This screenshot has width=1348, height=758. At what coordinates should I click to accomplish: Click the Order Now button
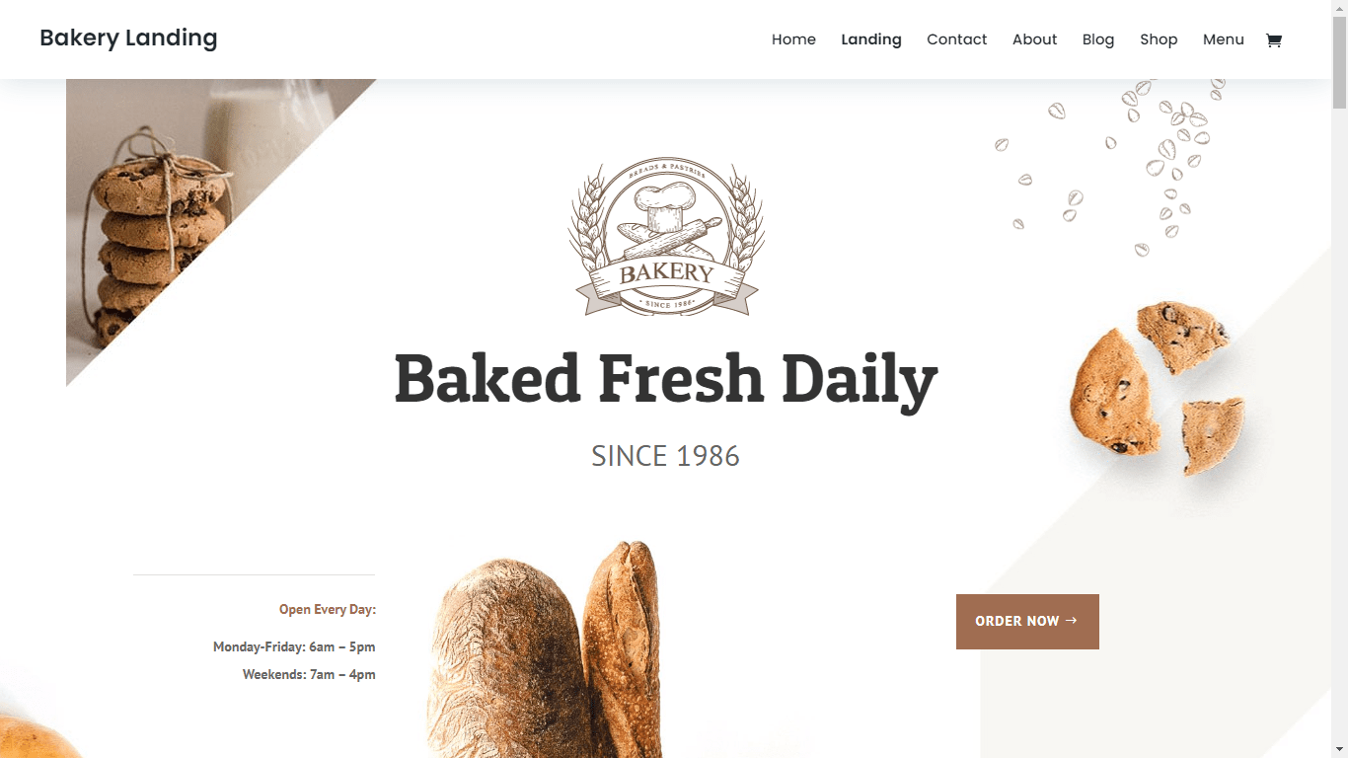[1027, 622]
